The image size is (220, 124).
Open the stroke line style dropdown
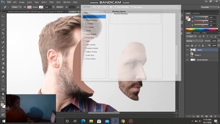[60, 7]
